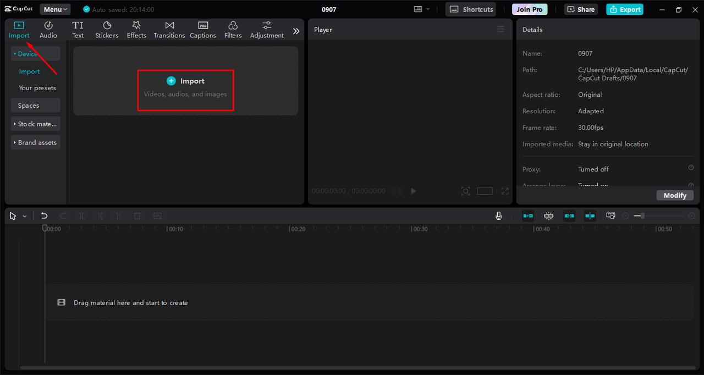The image size is (704, 375).
Task: Toggle auto snapping in timeline
Action: [x=549, y=216]
